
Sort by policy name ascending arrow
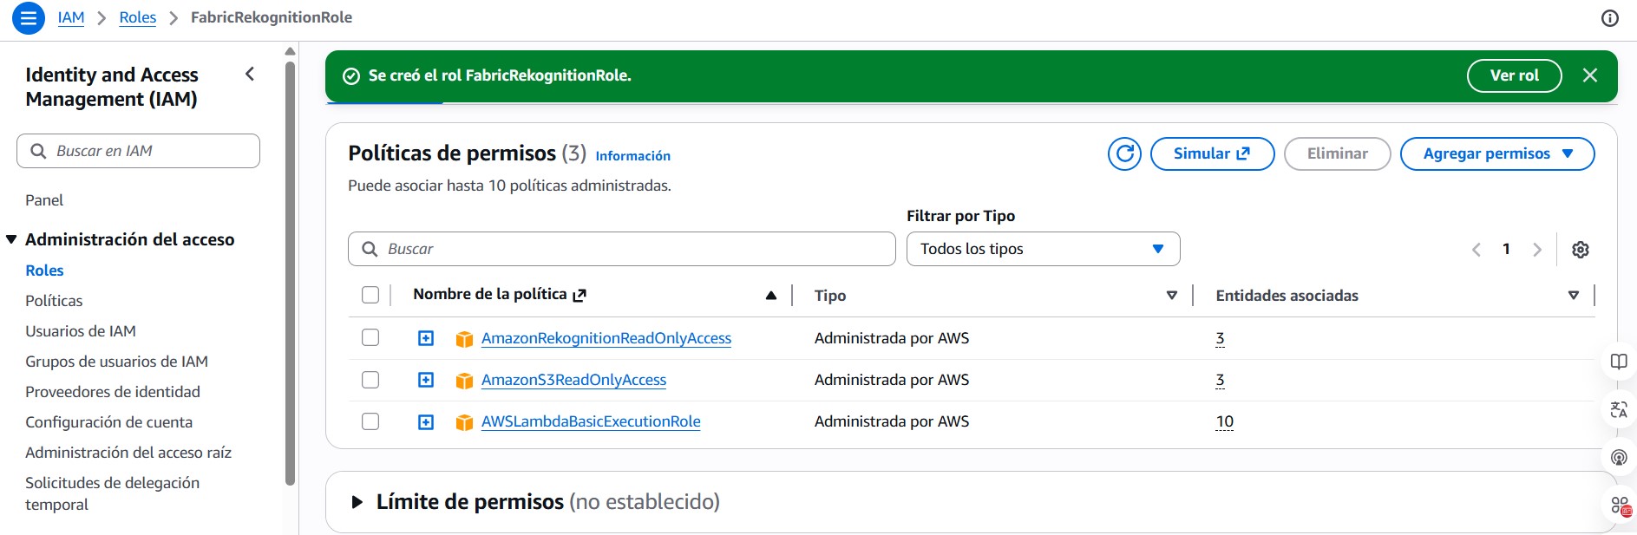tap(771, 296)
